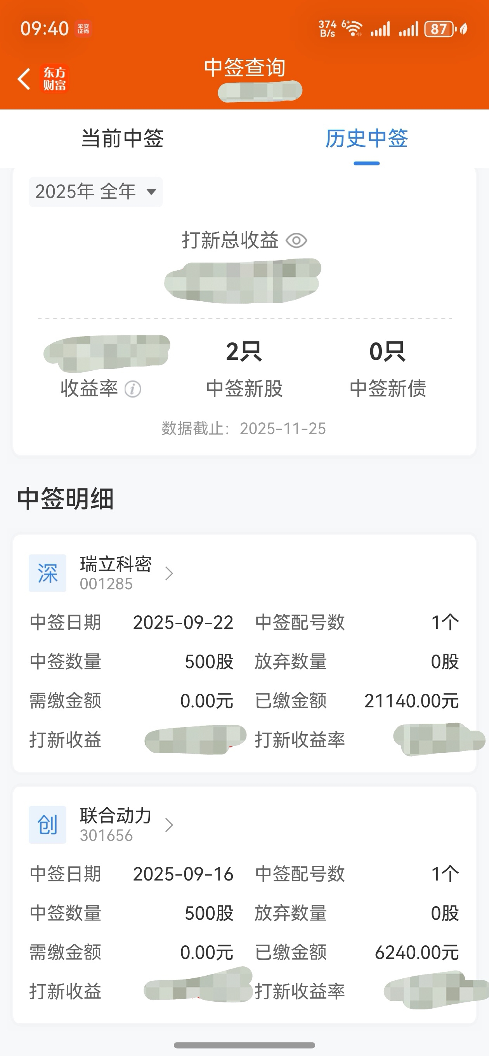
Task: Tap the info icon next to 收益率
Action: point(133,389)
